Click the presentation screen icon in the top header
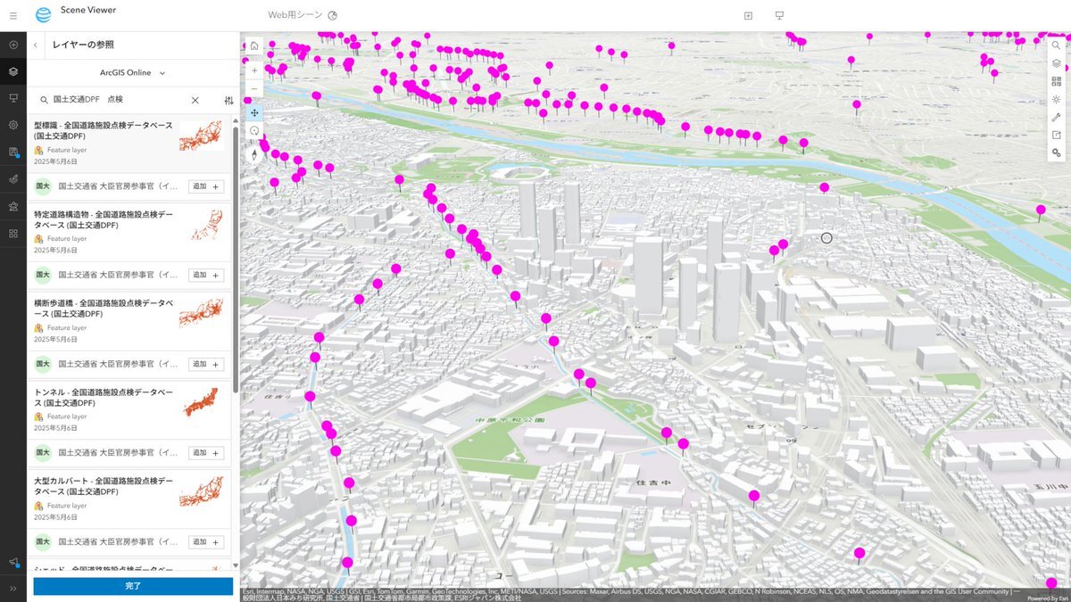Viewport: 1071px width, 602px height. [779, 15]
